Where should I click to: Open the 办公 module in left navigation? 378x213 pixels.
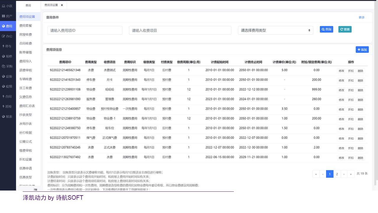(x=8, y=36)
